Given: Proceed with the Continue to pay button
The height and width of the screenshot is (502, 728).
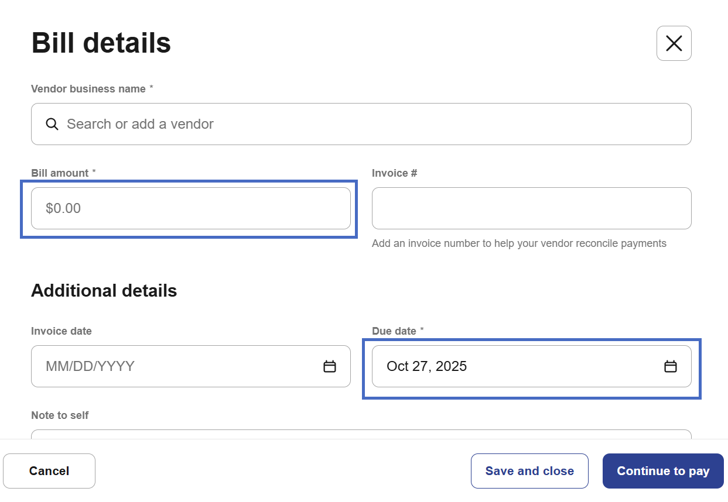Looking at the screenshot, I should pyautogui.click(x=663, y=471).
